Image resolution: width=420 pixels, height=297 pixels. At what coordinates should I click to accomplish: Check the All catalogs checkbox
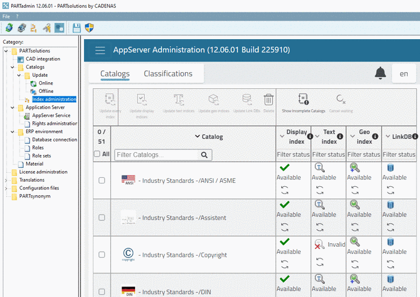[x=97, y=154]
